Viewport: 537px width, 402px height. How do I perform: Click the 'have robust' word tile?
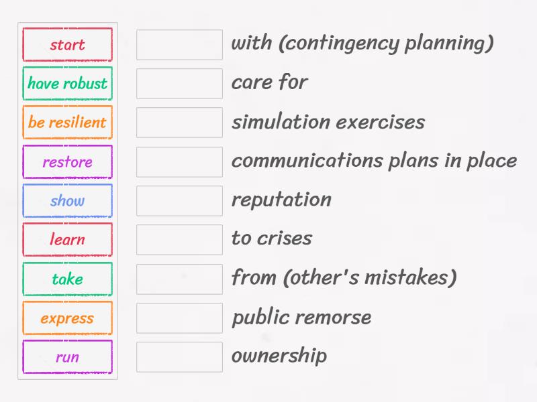tap(67, 84)
